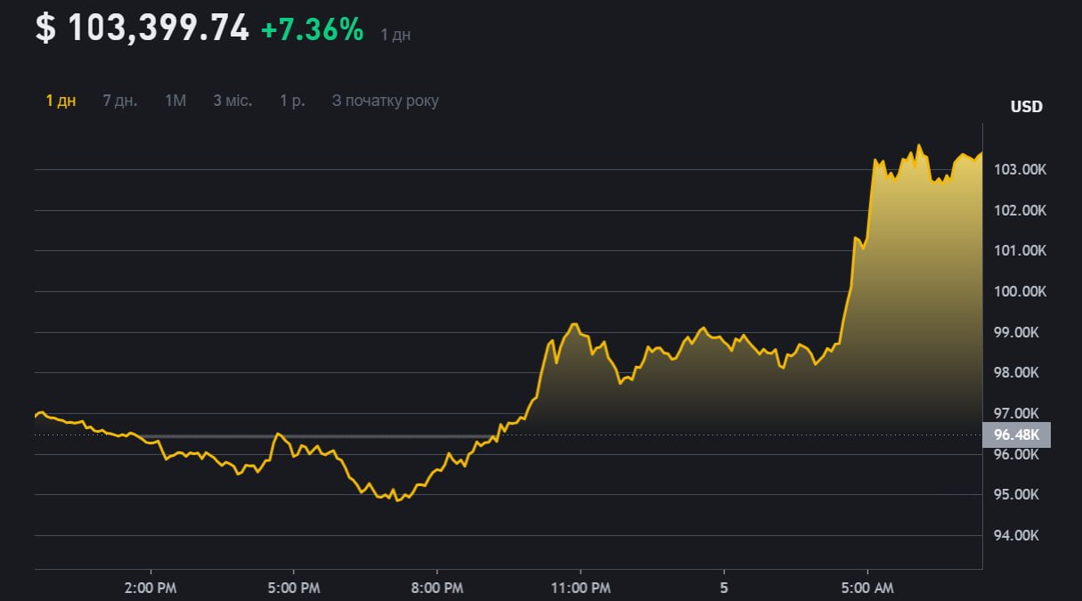This screenshot has height=601, width=1082.
Task: Choose the "1М" time range
Action: [x=175, y=101]
